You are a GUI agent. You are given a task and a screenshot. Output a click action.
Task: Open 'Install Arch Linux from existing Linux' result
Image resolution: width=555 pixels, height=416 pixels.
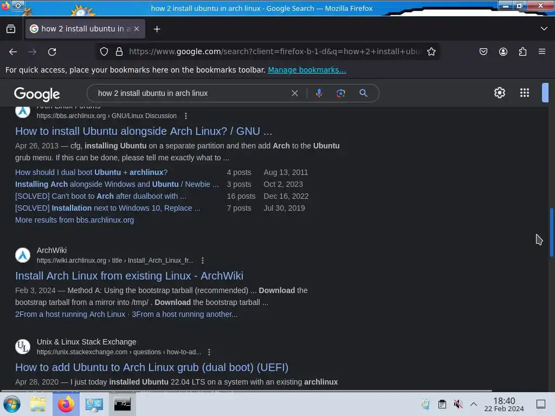click(x=129, y=276)
